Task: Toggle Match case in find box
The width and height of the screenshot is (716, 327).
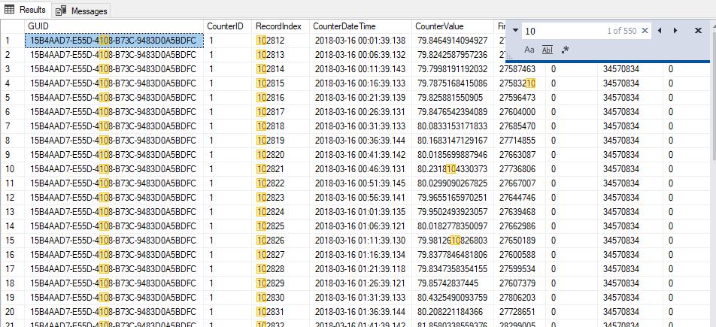Action: (529, 50)
